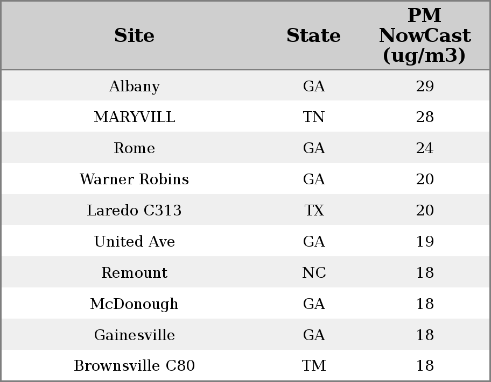This screenshot has width=491, height=382.
Task: Select the TX state cell
Action: tap(314, 210)
